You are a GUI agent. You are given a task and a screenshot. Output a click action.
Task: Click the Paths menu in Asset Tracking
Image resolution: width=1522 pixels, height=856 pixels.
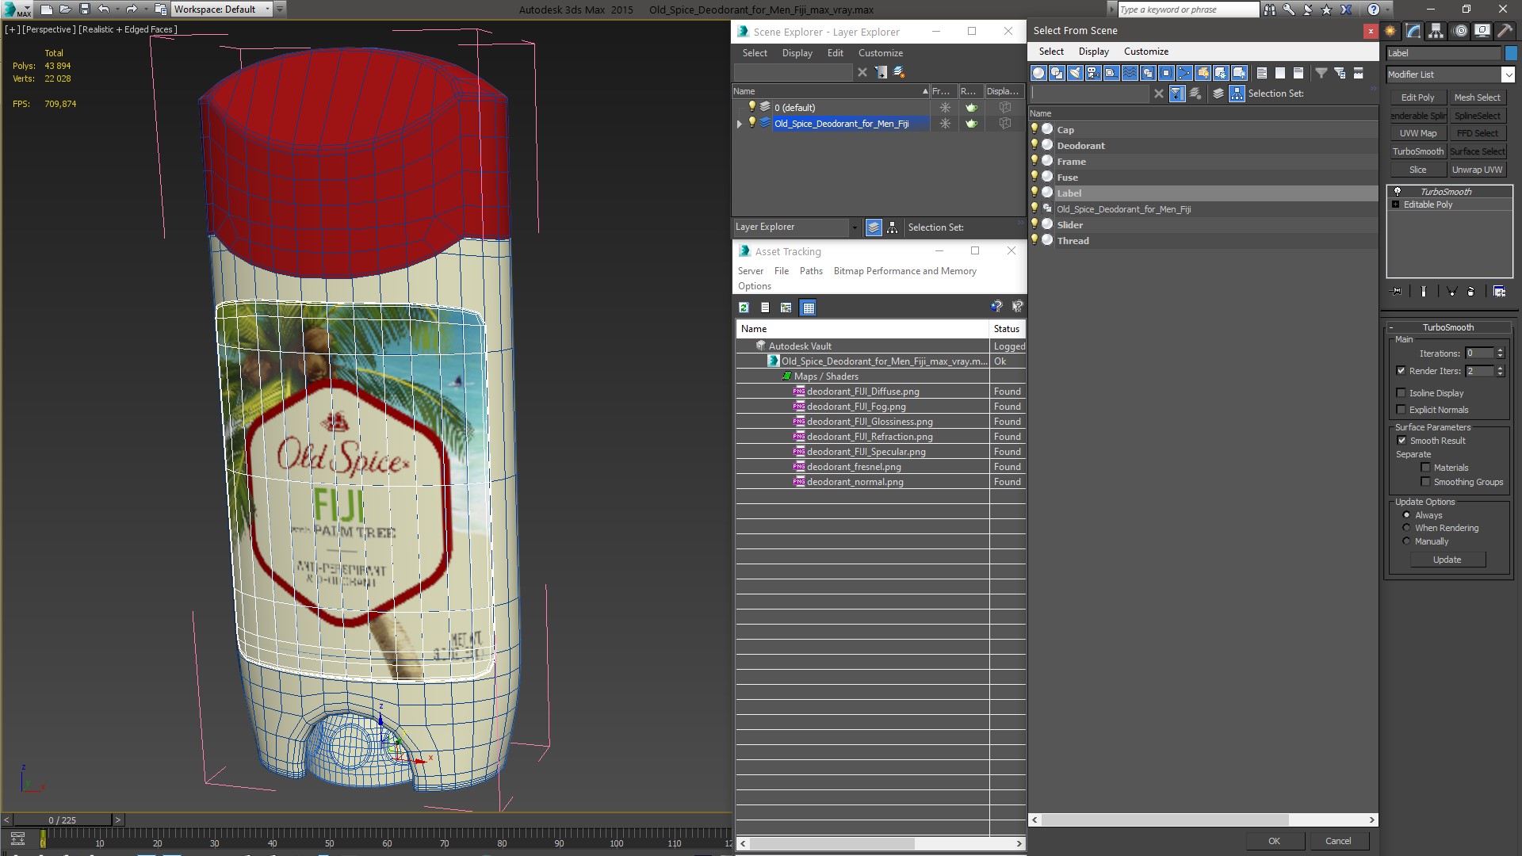(x=810, y=271)
